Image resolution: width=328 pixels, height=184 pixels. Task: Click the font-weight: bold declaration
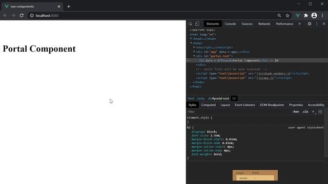pos(207,154)
